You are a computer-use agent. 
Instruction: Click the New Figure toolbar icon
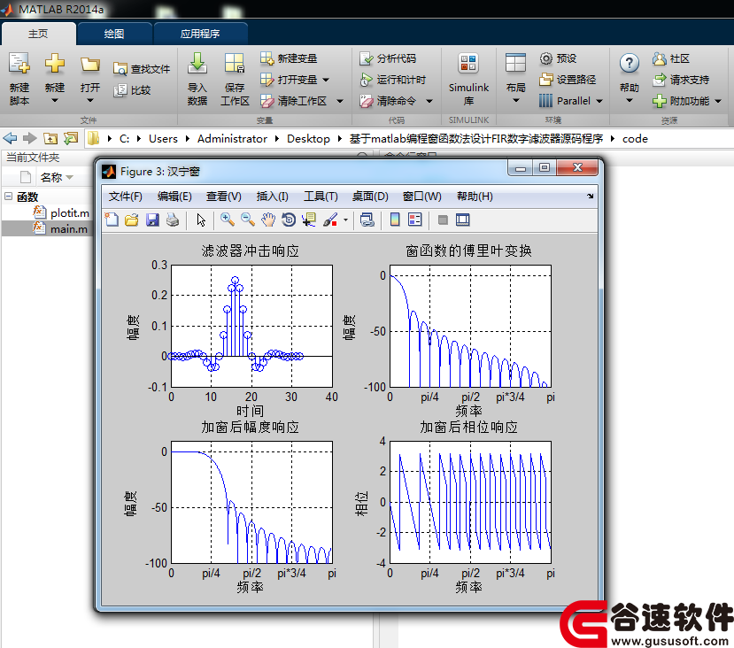click(112, 220)
